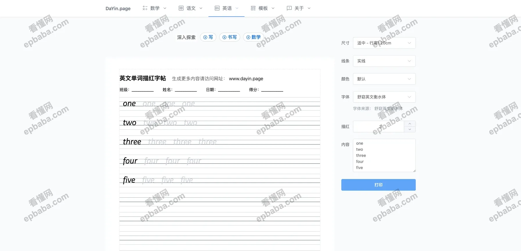Click the 数学 explore tag
This screenshot has width=521, height=251.
click(x=254, y=37)
